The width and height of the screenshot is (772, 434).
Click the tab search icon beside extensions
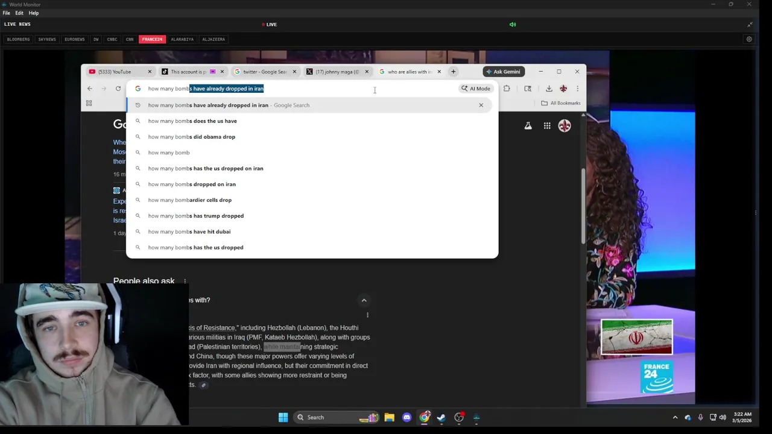tap(528, 89)
